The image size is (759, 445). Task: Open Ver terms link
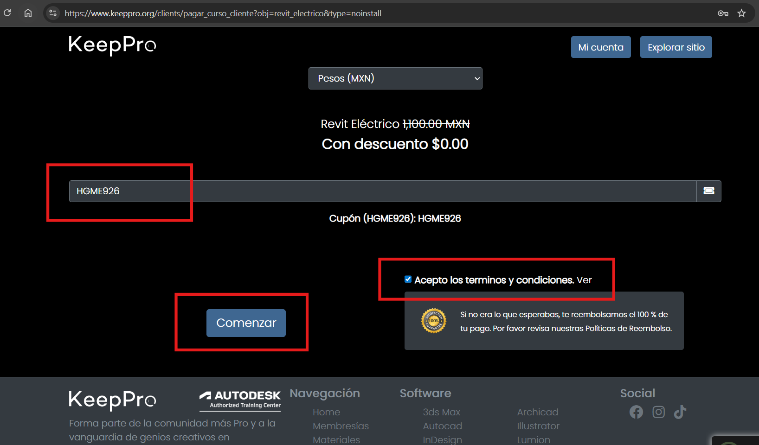click(x=584, y=280)
